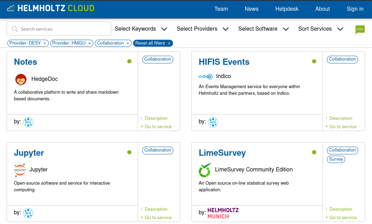Viewport: 372px width, 224px height.
Task: Click the Helmholtz Cloud logo icon
Action: click(11, 8)
